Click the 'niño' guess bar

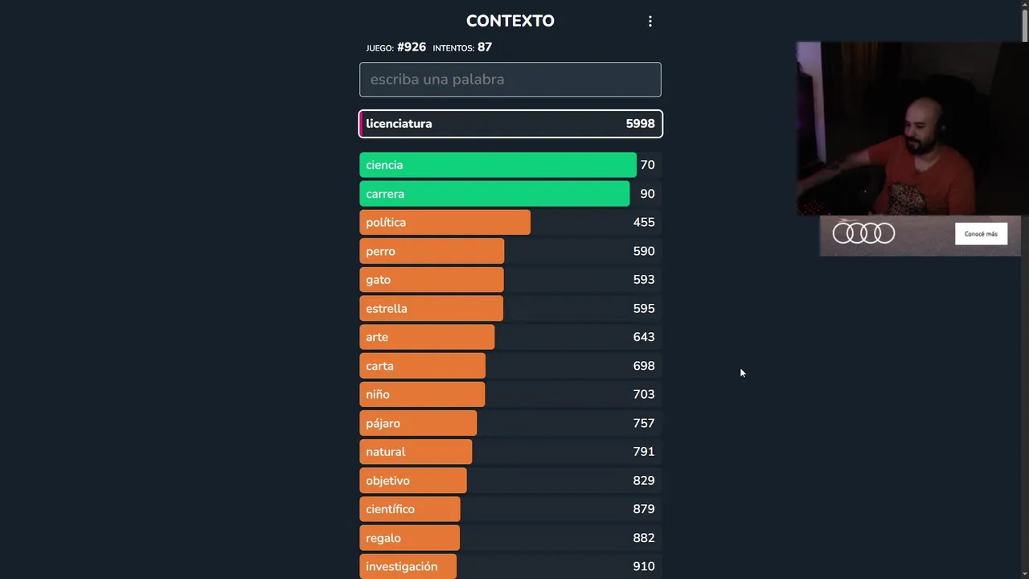click(x=422, y=395)
